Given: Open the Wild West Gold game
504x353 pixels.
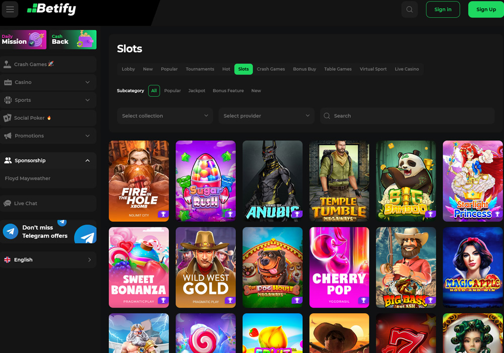Looking at the screenshot, I should click(206, 267).
